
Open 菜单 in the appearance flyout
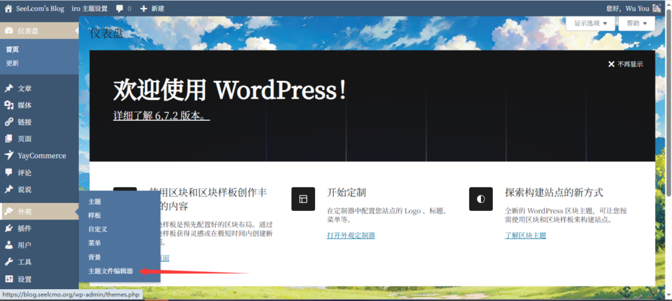pyautogui.click(x=94, y=243)
